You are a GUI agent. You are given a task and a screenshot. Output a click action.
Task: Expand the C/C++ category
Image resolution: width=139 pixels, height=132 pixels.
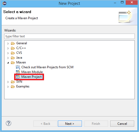pyautogui.click(x=8, y=48)
